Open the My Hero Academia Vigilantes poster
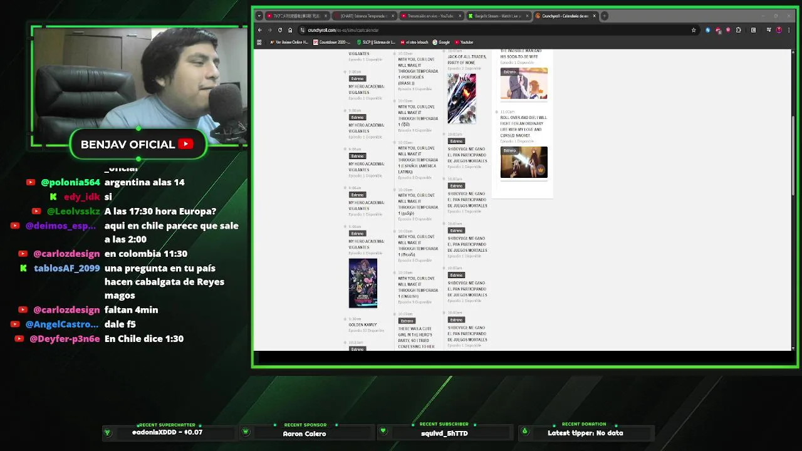The image size is (802, 451). pyautogui.click(x=363, y=283)
